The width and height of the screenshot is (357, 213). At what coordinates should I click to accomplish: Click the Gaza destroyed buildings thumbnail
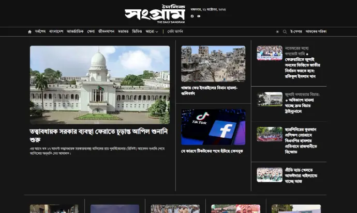point(213,64)
